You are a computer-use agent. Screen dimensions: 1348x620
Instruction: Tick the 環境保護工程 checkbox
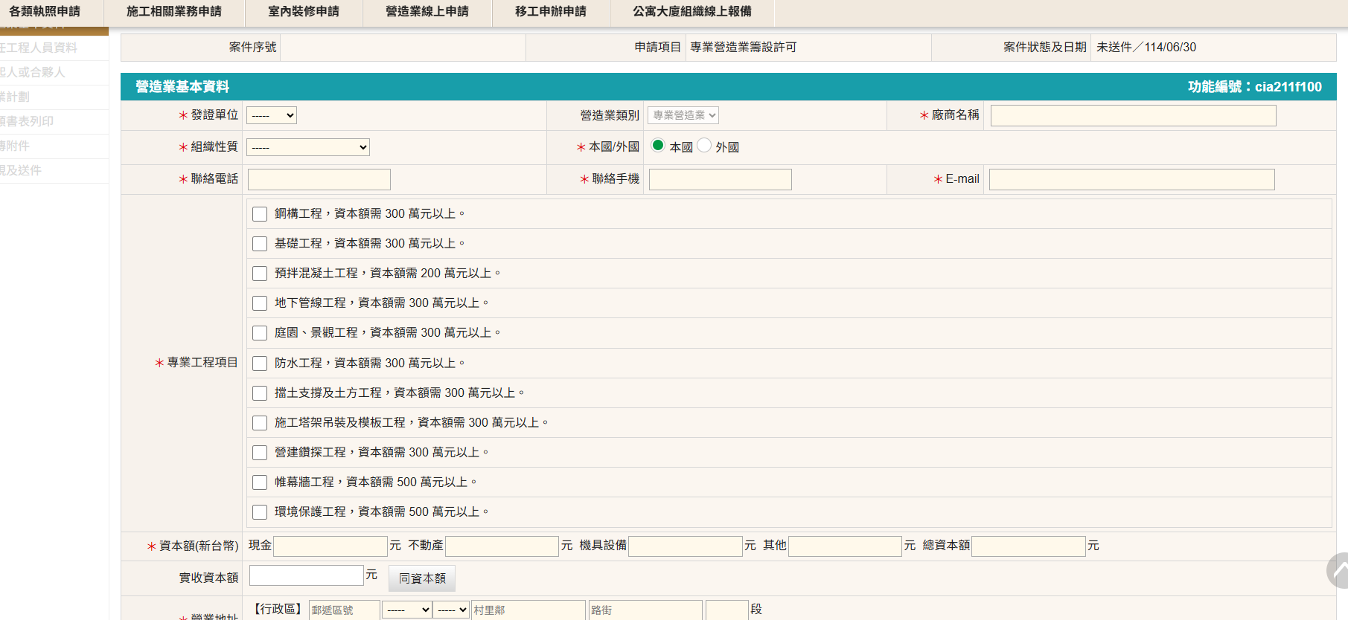[x=260, y=512]
